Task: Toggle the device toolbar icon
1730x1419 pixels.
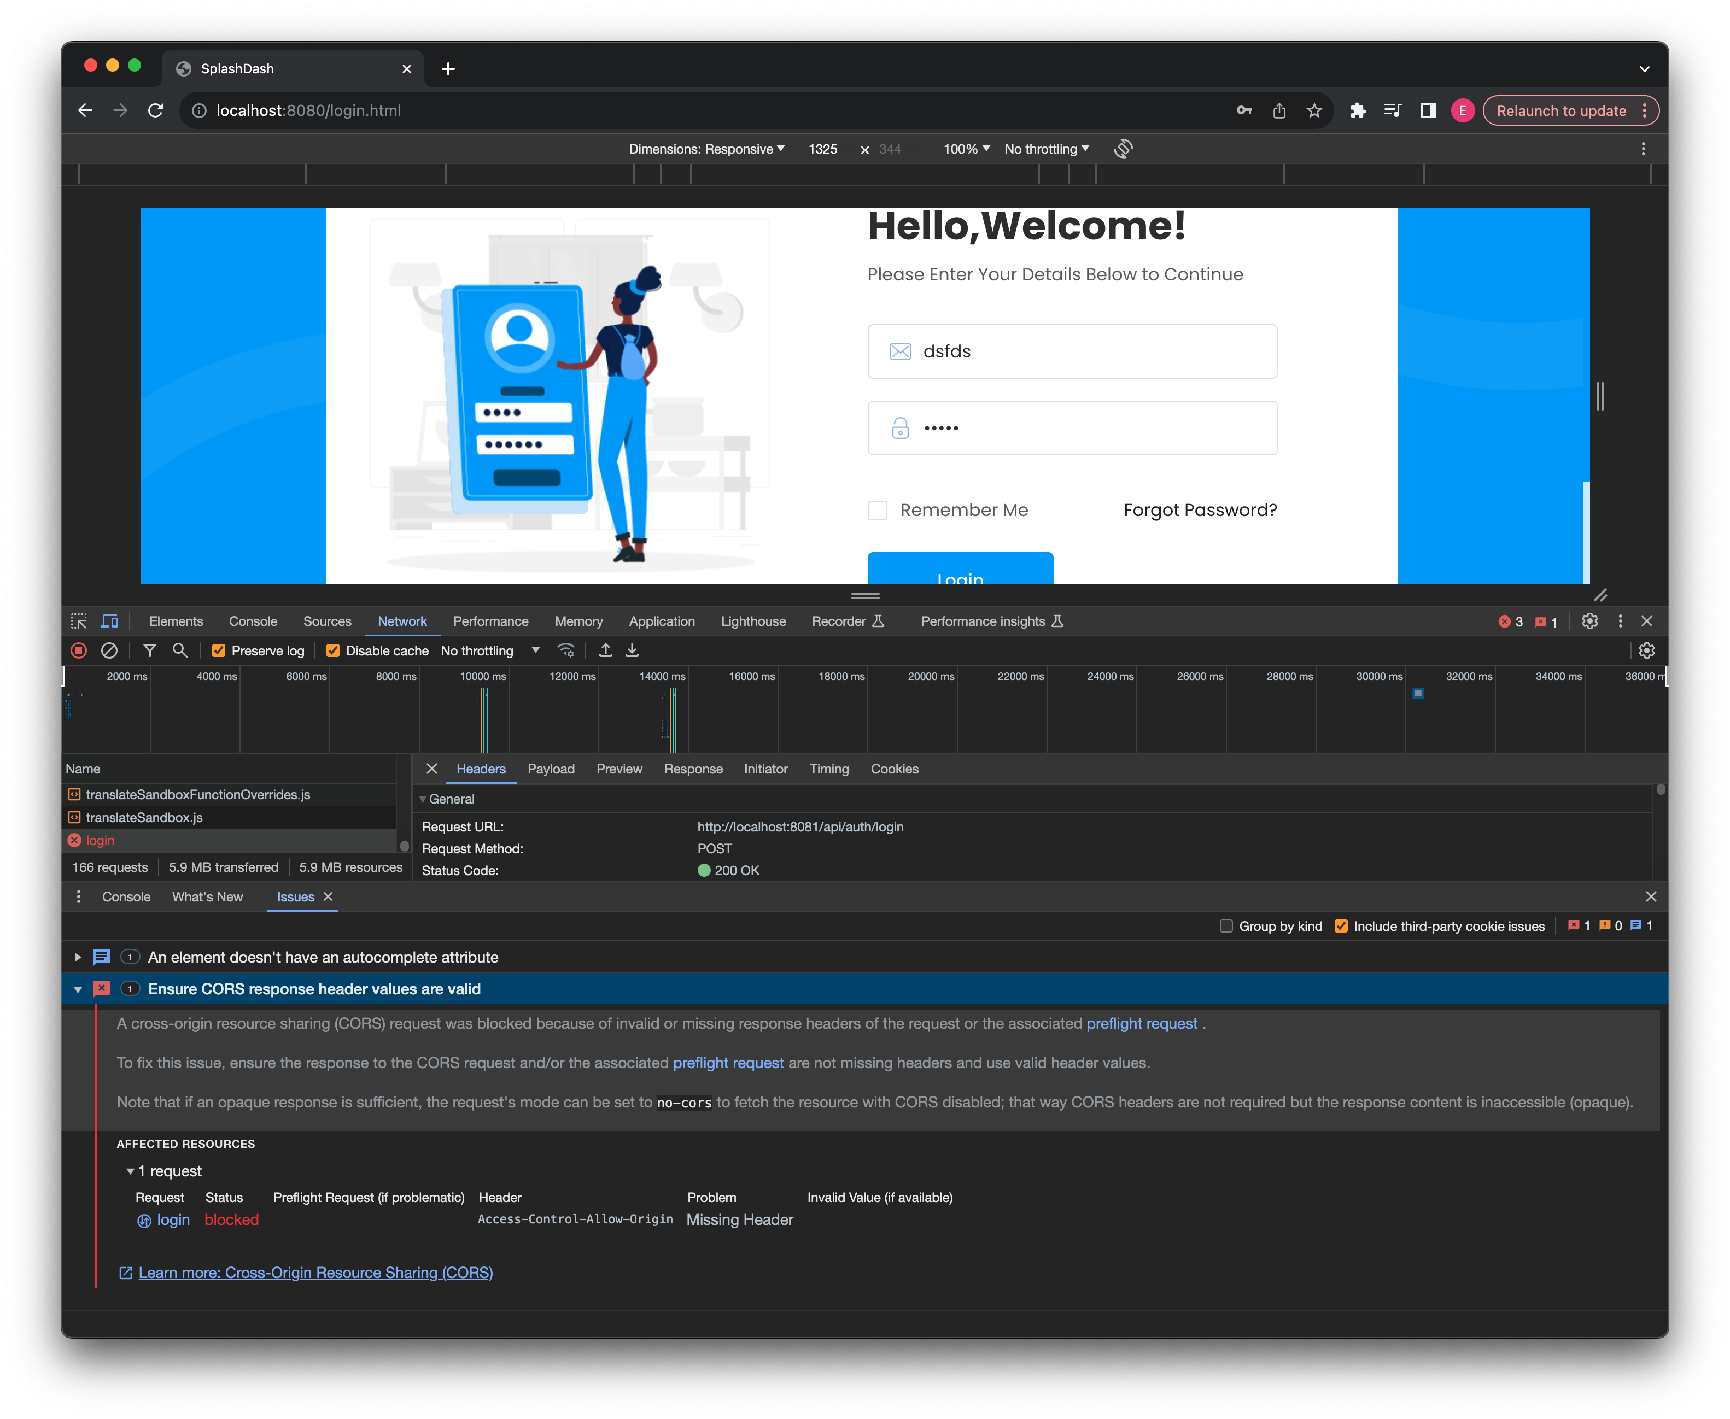Action: [x=109, y=621]
